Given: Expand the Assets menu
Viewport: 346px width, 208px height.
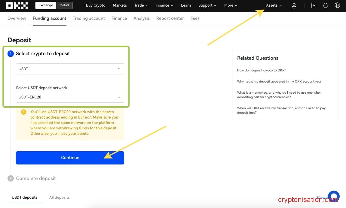Looking at the screenshot, I should click(274, 5).
